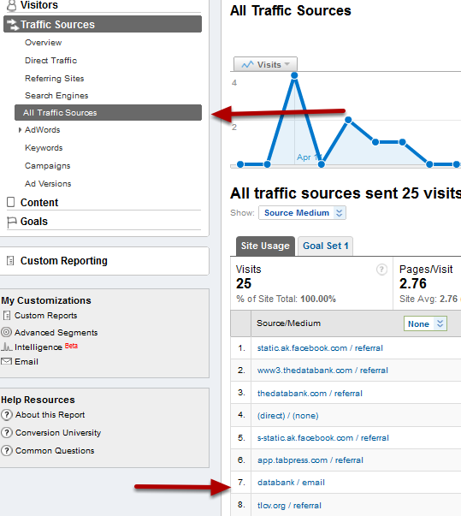Image resolution: width=461 pixels, height=516 pixels.
Task: Open the Content section
Action: [39, 203]
